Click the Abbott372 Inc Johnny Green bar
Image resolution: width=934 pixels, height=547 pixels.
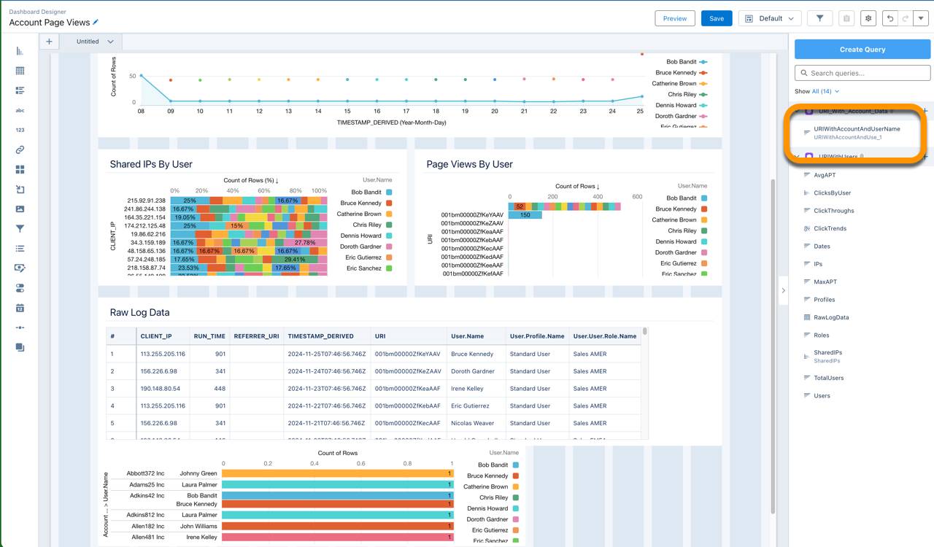[x=336, y=473]
